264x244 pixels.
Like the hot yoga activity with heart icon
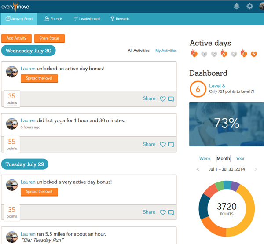pyautogui.click(x=163, y=144)
